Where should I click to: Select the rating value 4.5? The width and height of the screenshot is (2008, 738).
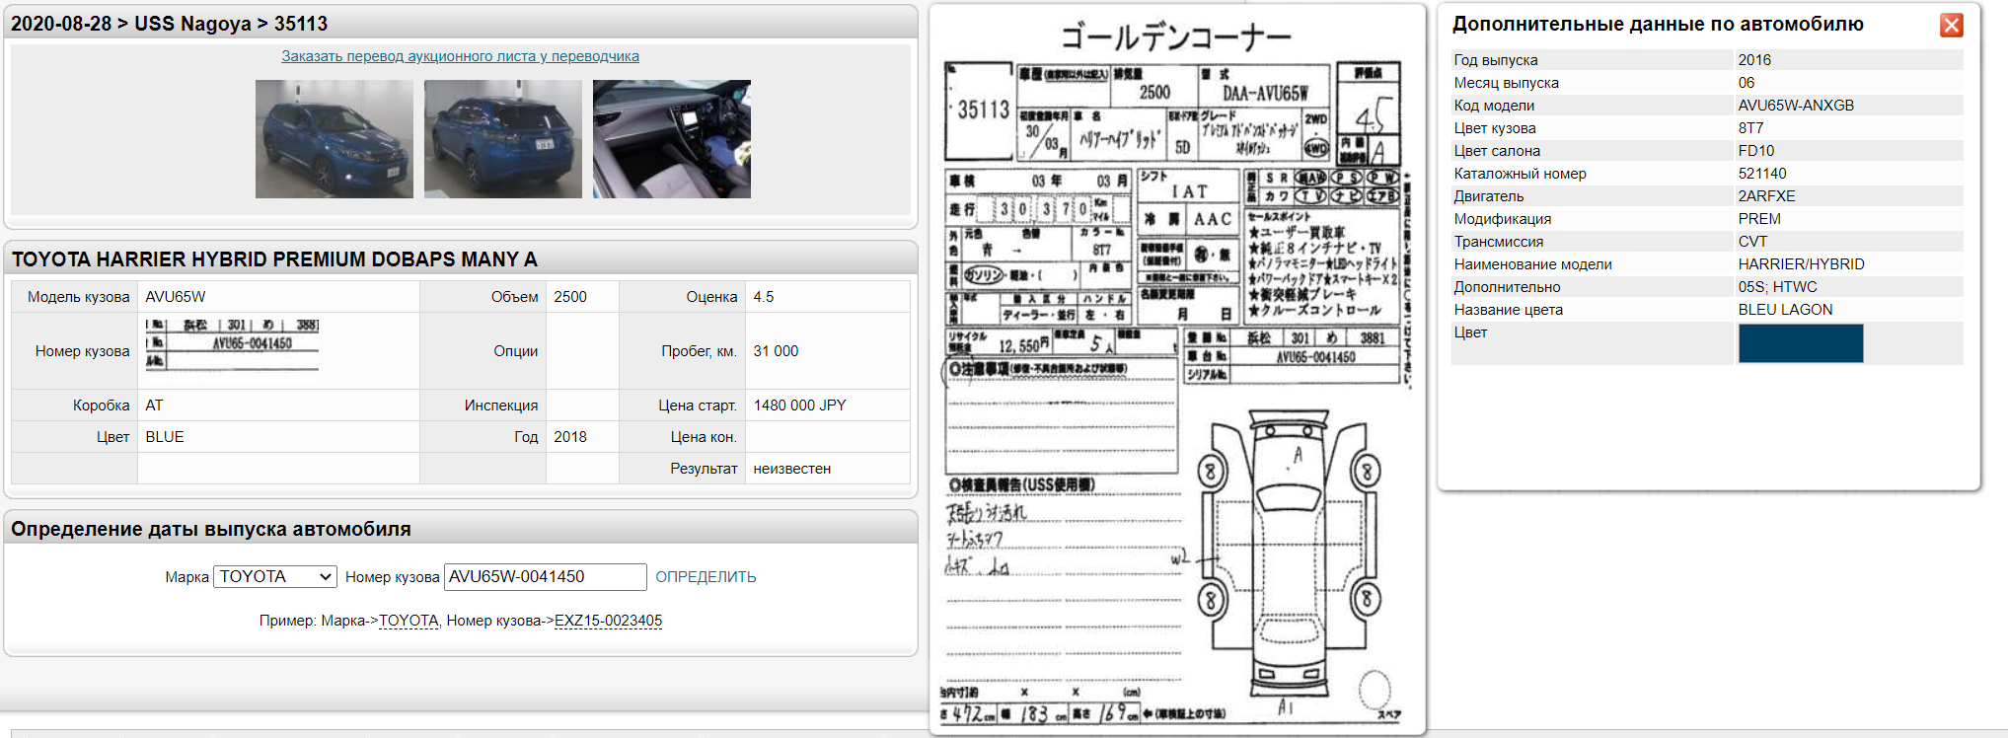(763, 297)
